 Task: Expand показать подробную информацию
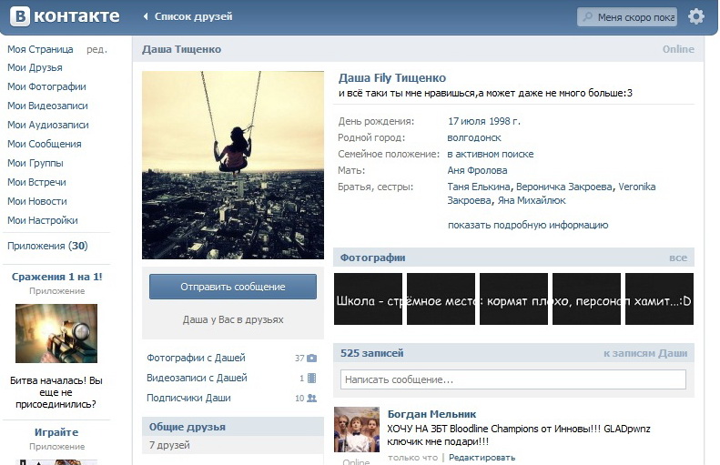click(527, 225)
